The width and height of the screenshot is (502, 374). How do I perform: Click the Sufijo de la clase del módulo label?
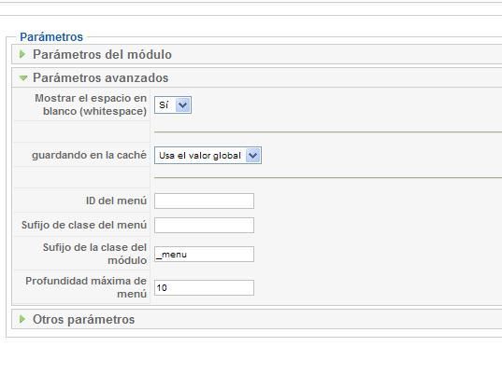[x=94, y=254]
